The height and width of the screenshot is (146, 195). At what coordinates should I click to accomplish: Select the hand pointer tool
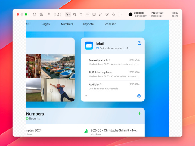[x=75, y=14]
